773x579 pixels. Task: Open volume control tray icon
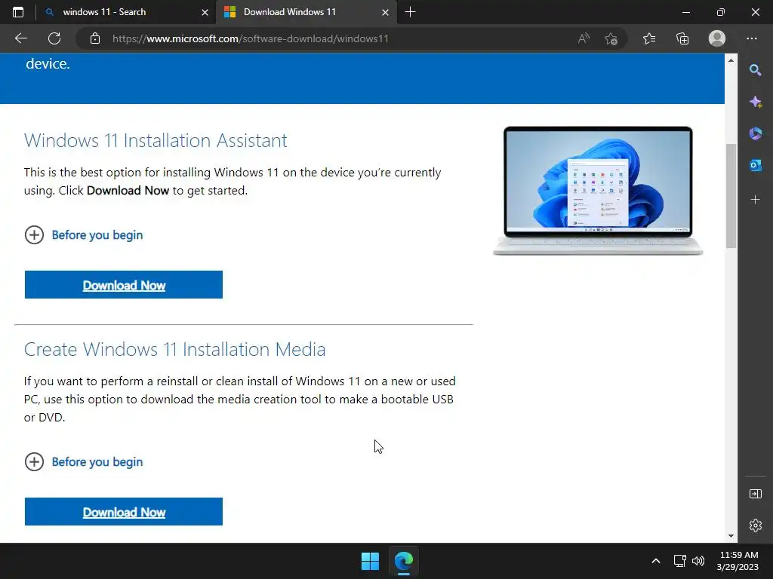click(x=698, y=561)
